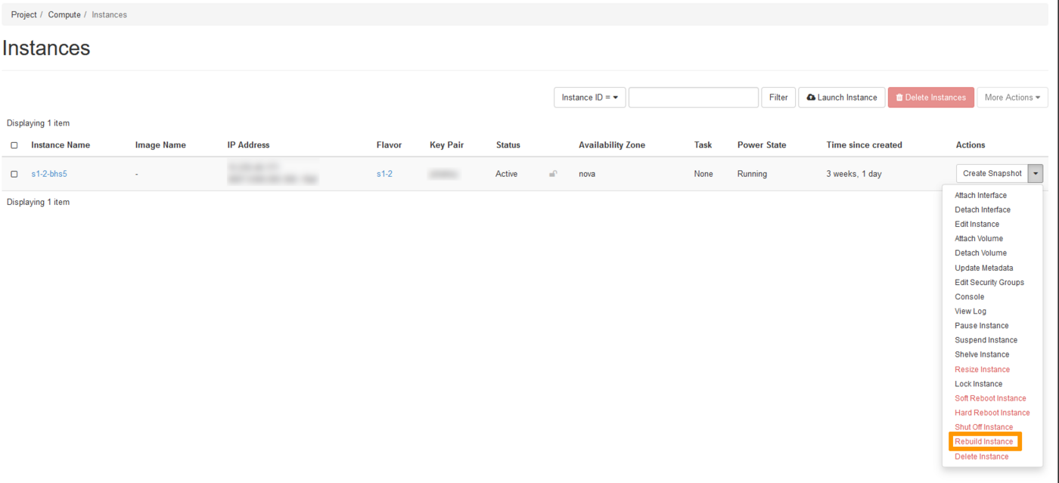Click the red Delete Instances button
The width and height of the screenshot is (1059, 483).
coord(930,98)
